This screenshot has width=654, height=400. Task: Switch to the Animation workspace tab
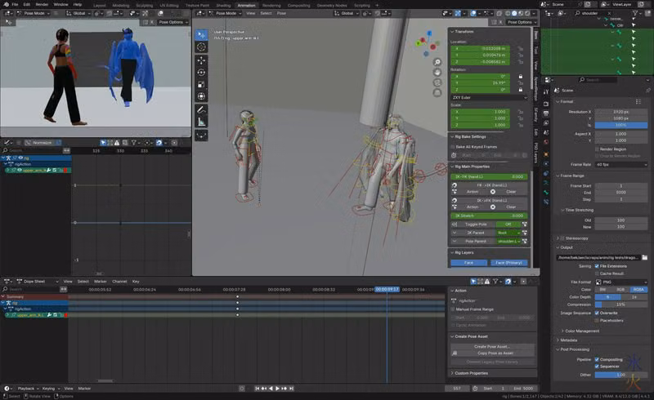246,6
